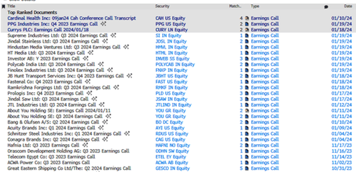Click sparkle icon beside Acuity Brands
Viewport: 356px width, 172px height.
coord(101,128)
